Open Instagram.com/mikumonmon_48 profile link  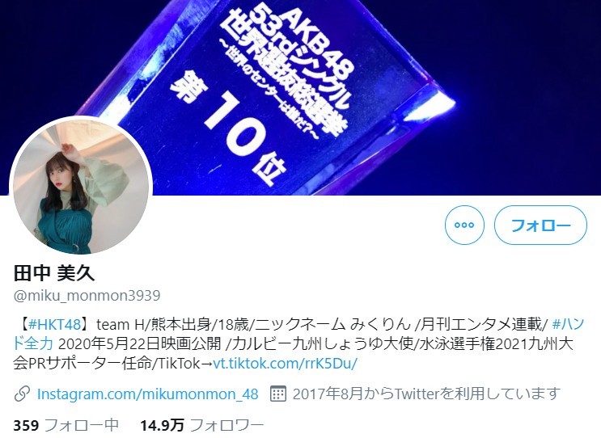click(147, 394)
